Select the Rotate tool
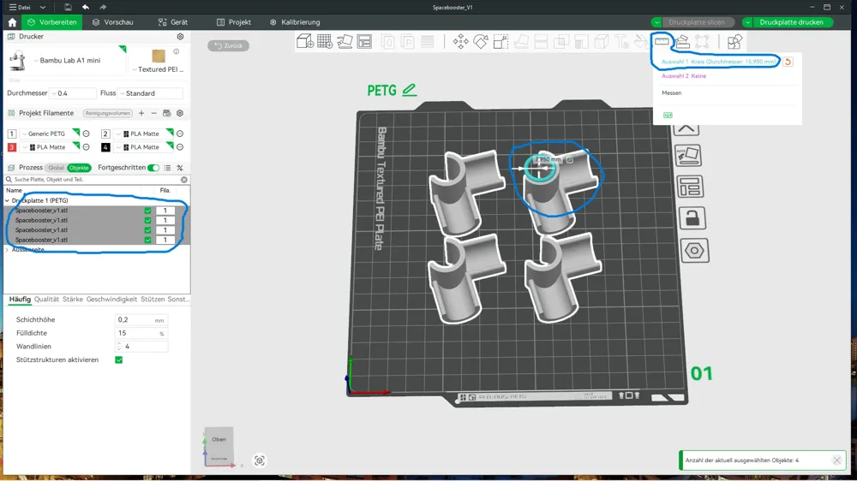Image resolution: width=857 pixels, height=481 pixels. 481,41
